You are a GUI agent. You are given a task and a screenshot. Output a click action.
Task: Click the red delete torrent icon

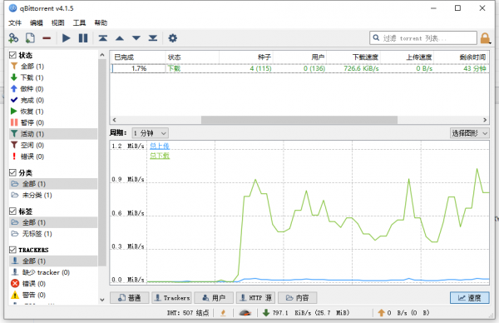(47, 38)
